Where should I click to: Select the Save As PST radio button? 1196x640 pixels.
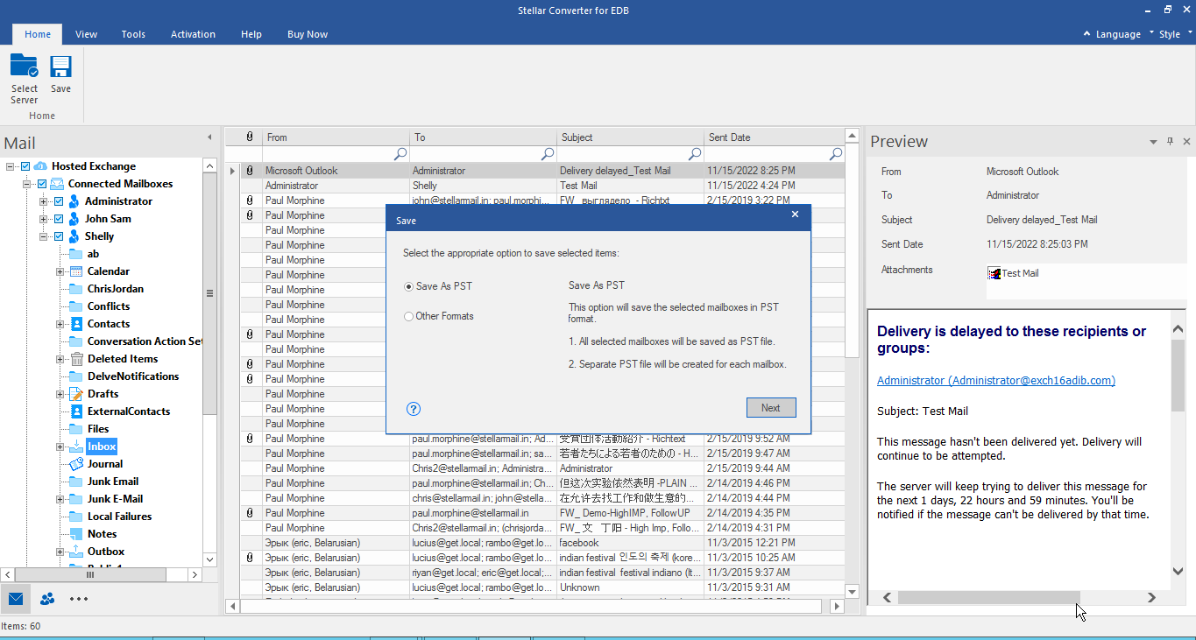[408, 286]
